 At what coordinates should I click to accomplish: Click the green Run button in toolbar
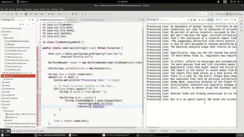(x=36, y=14)
